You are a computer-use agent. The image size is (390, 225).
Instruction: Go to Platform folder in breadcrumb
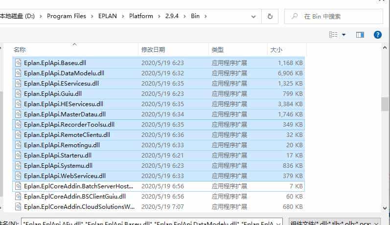click(x=141, y=16)
